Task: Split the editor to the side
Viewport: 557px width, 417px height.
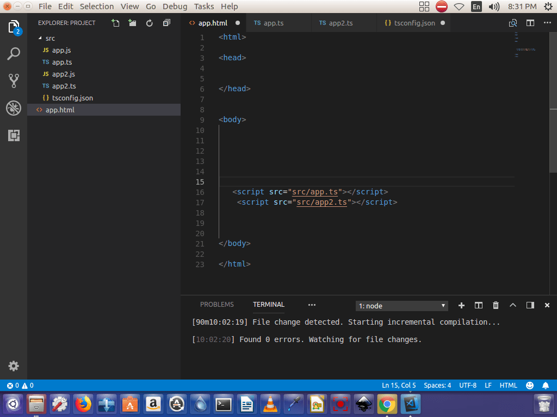Action: click(x=530, y=23)
